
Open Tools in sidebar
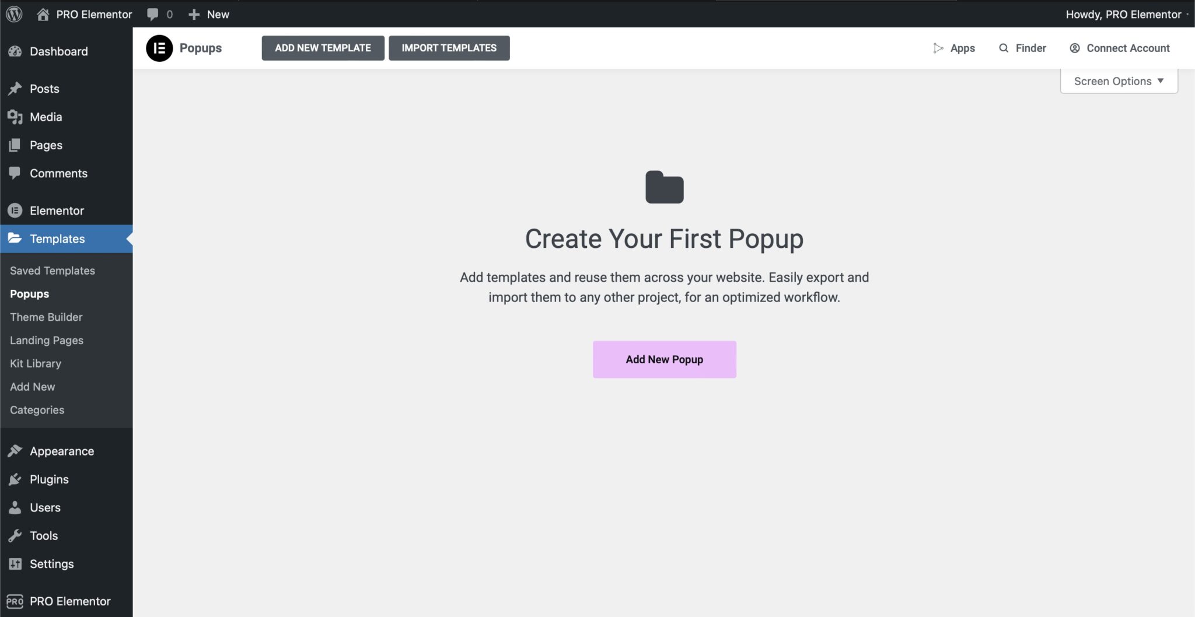tap(67, 536)
